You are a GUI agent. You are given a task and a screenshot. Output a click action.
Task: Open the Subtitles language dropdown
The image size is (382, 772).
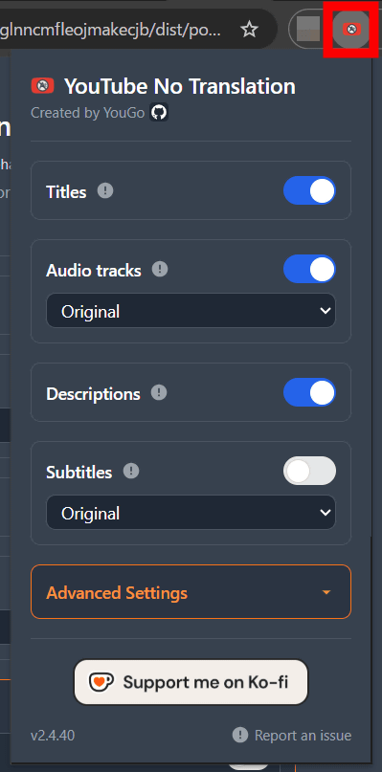click(x=191, y=513)
